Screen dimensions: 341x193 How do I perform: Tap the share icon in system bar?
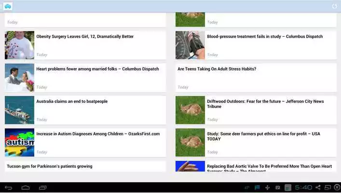317,187
